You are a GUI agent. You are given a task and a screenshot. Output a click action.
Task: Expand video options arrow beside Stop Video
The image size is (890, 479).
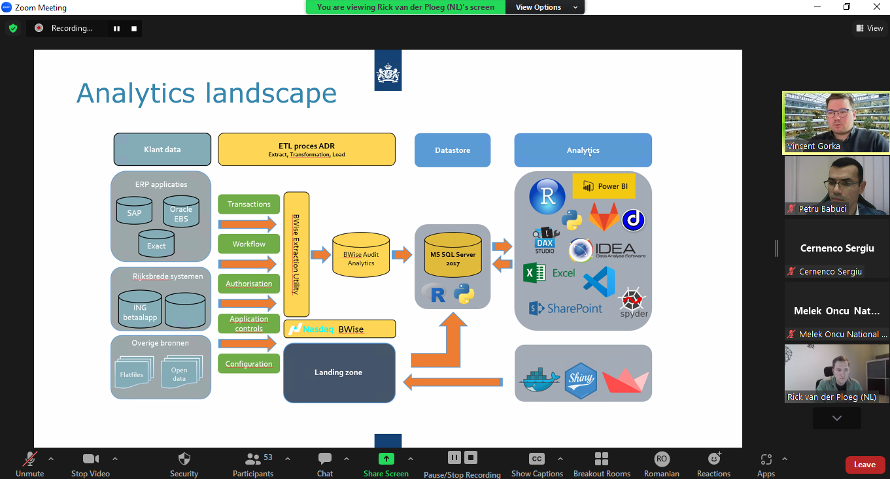point(115,459)
